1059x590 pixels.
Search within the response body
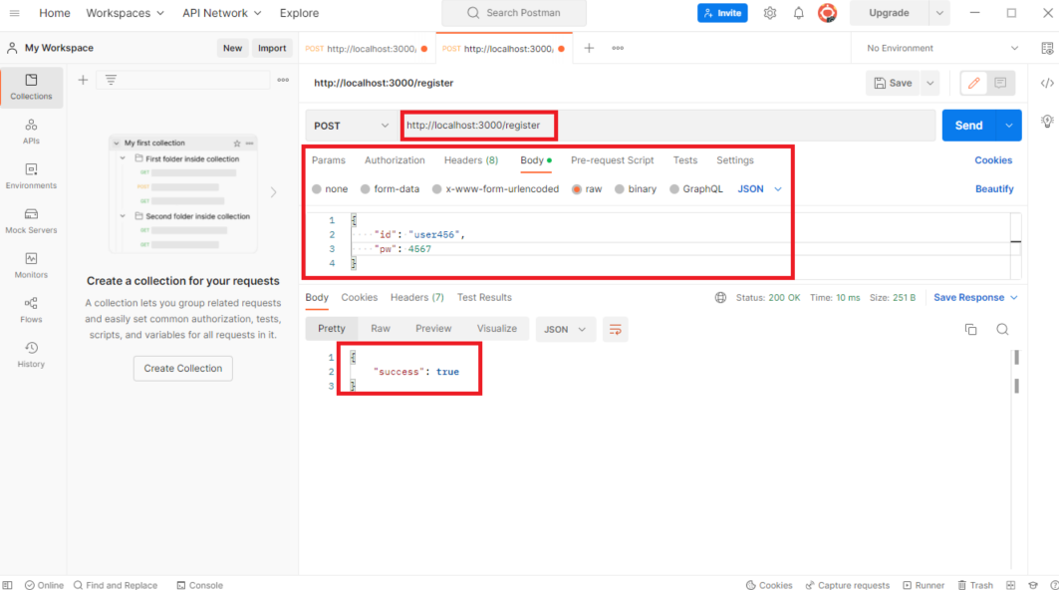tap(1002, 329)
